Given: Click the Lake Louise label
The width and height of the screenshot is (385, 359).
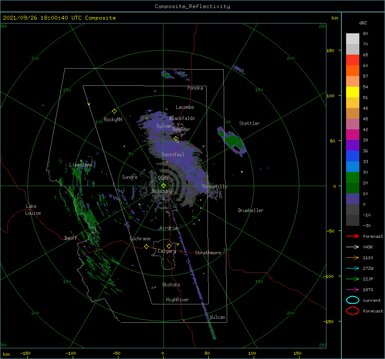Looking at the screenshot, I should tap(33, 210).
